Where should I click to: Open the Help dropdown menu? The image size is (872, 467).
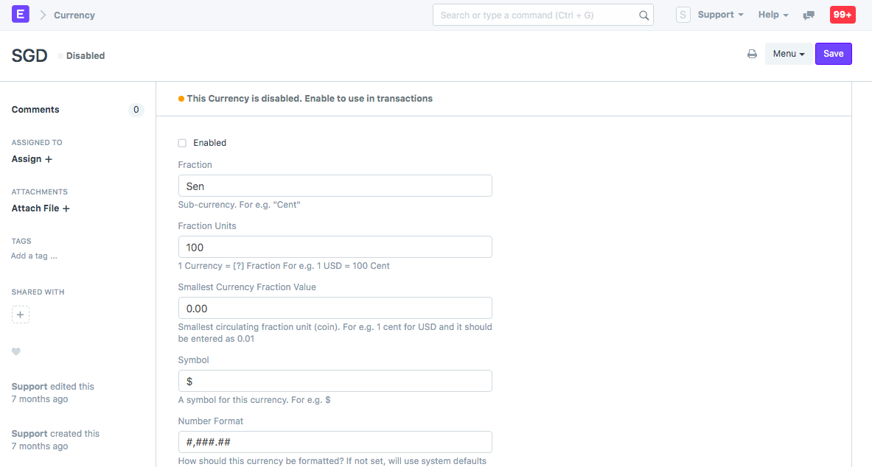[773, 15]
